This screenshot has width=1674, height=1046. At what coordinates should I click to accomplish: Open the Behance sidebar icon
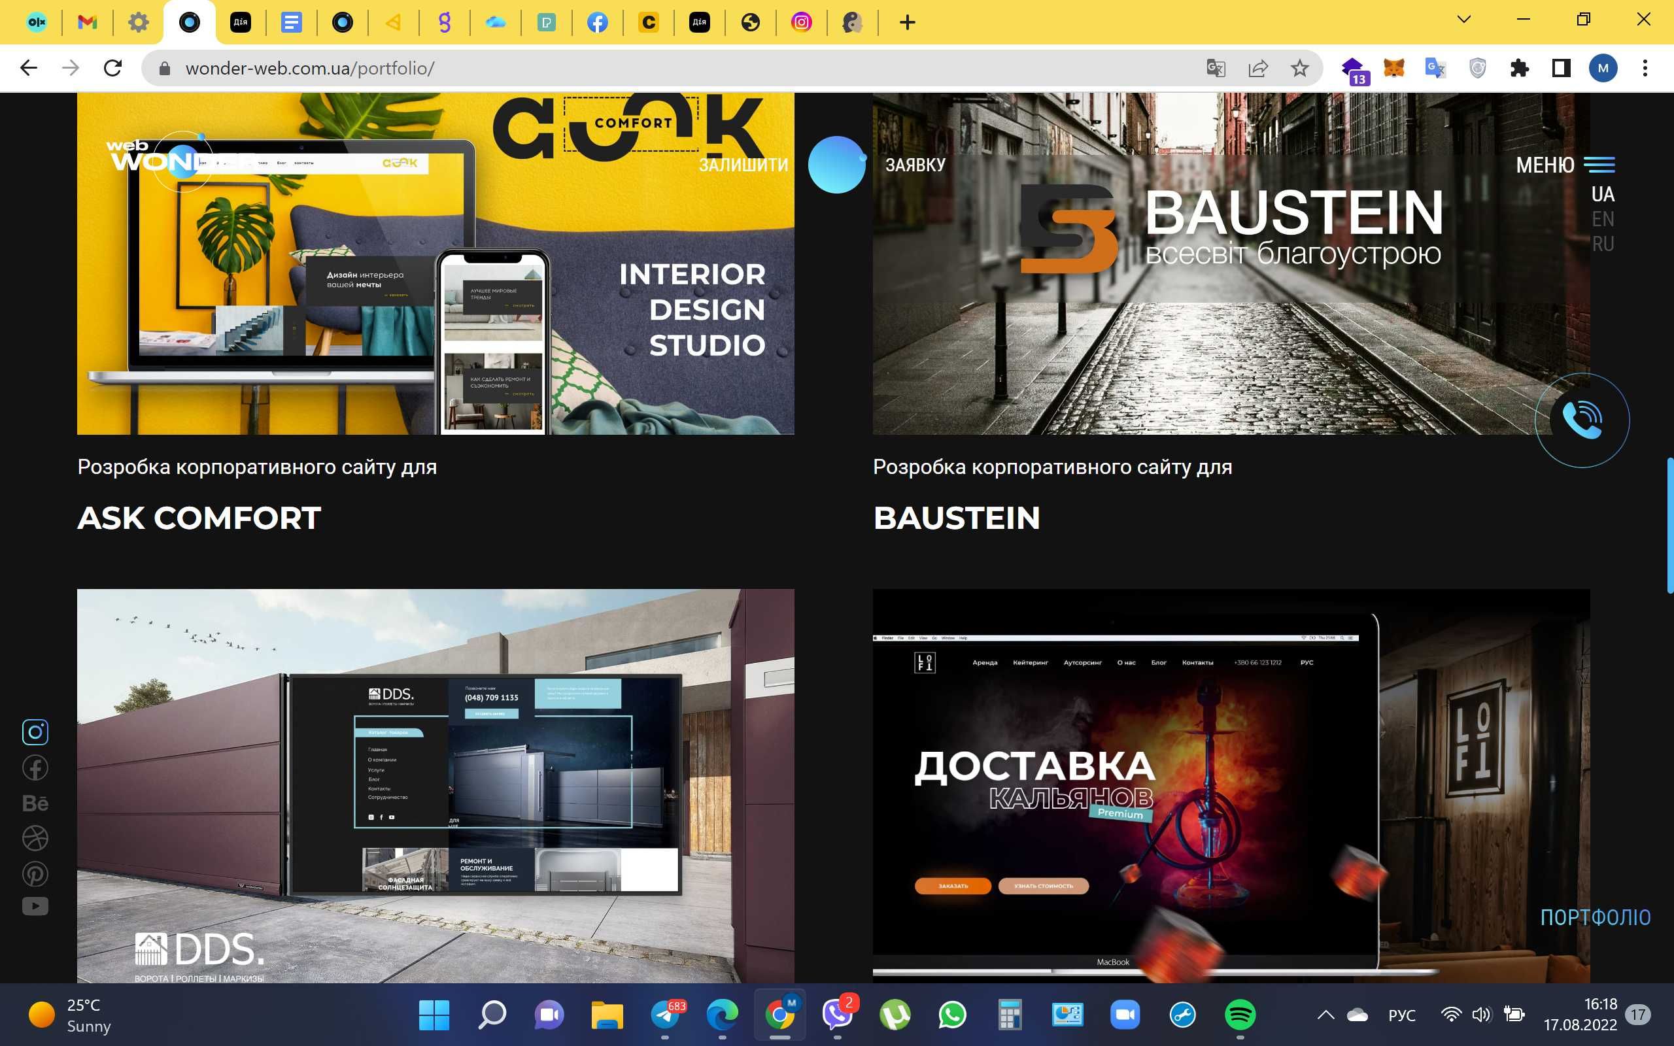35,803
